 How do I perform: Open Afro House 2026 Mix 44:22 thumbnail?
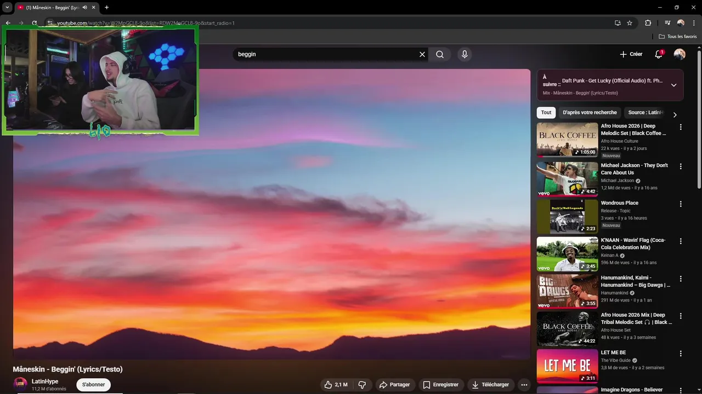tap(567, 329)
